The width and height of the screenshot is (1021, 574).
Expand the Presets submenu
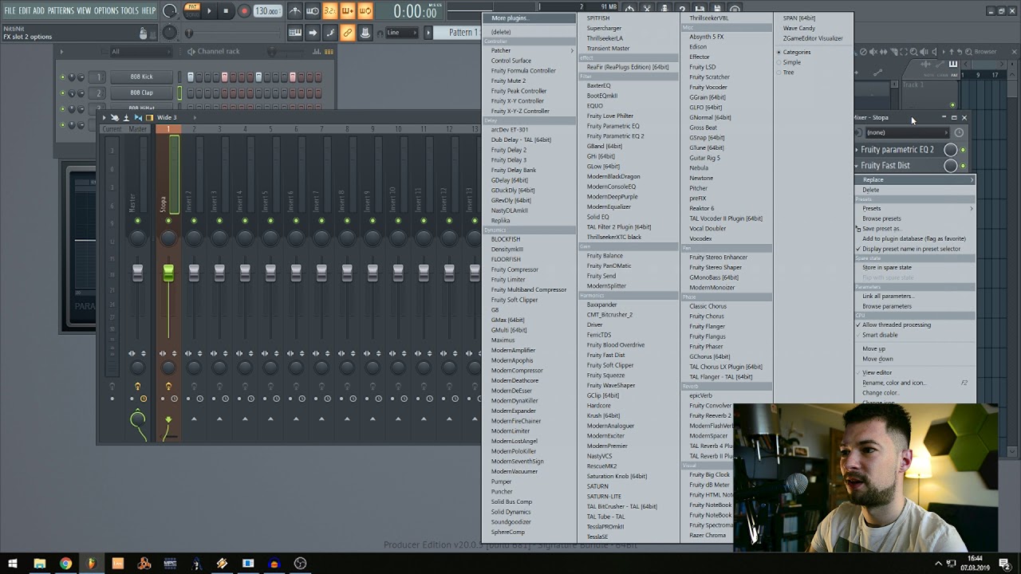pyautogui.click(x=915, y=209)
